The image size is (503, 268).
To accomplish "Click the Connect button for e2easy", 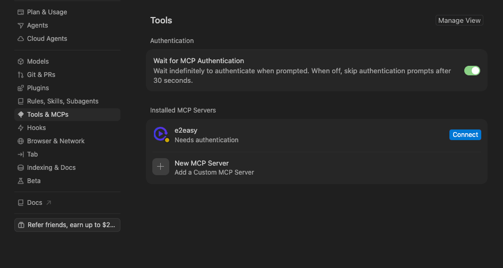I will point(465,135).
